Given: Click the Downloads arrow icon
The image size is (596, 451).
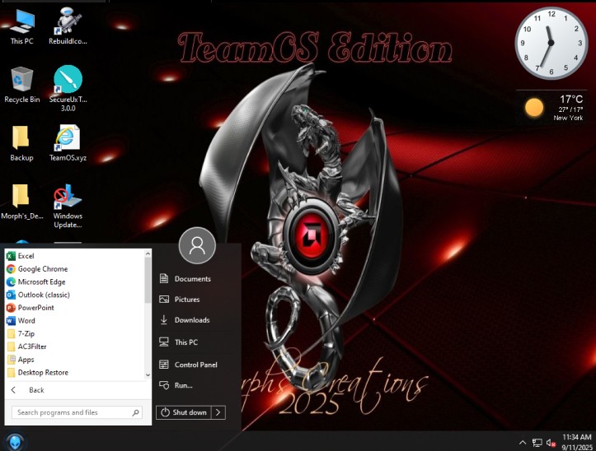Looking at the screenshot, I should [164, 319].
